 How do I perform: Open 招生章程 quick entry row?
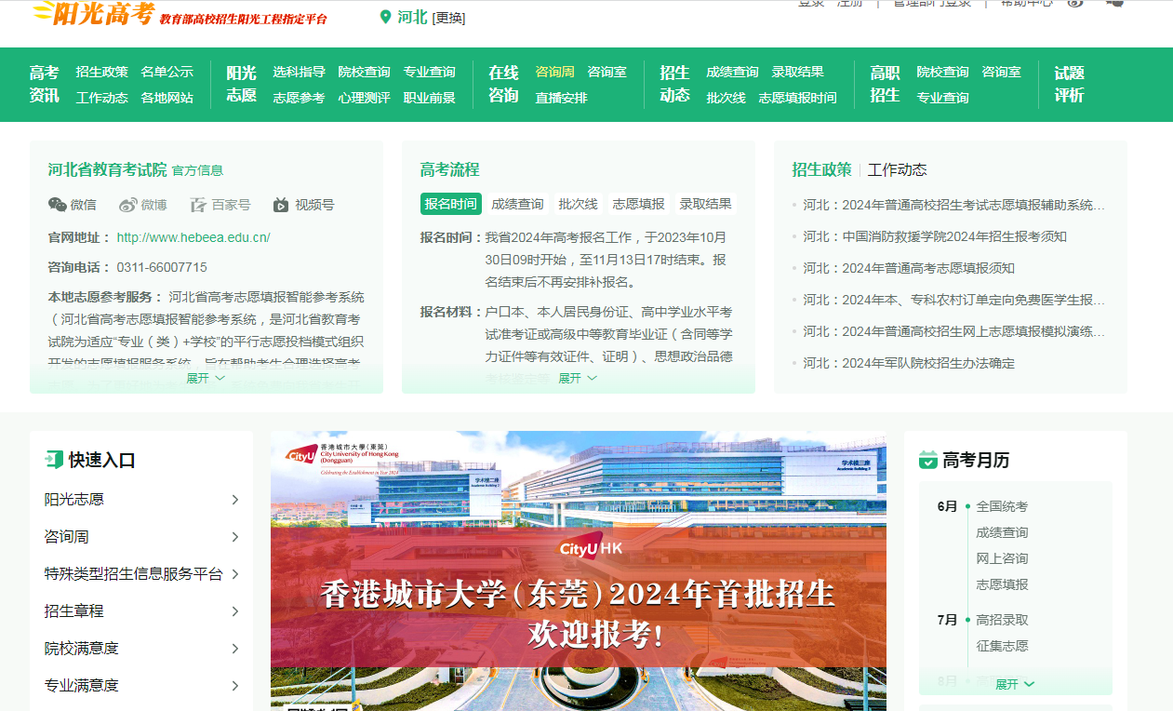pyautogui.click(x=141, y=611)
